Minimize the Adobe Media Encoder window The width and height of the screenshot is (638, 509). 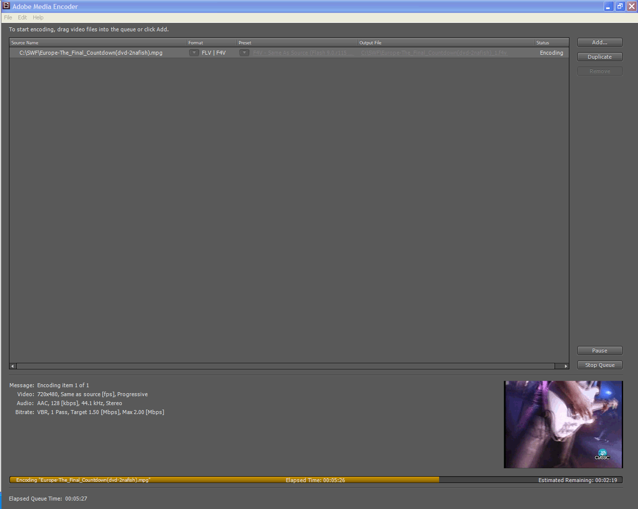tap(609, 6)
